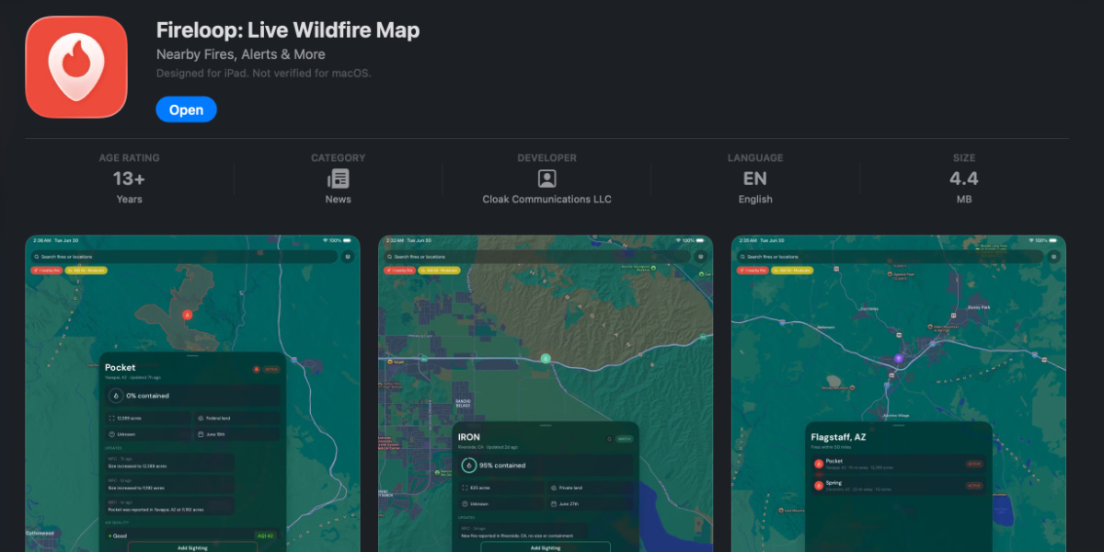Click 'Designed for iPad. Not verified for macOS.'
1104x552 pixels.
264,73
